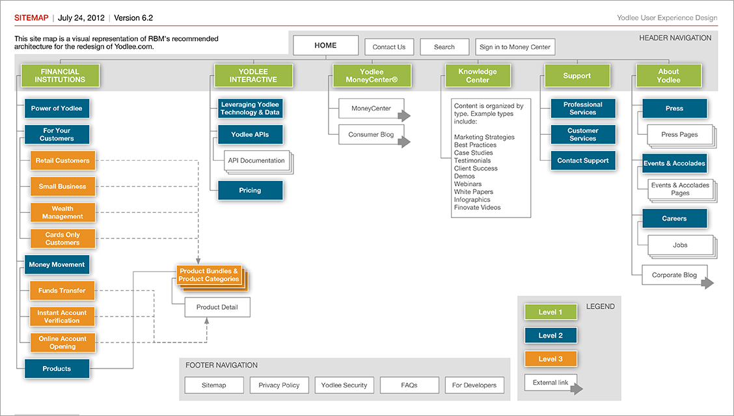The width and height of the screenshot is (734, 416).
Task: Click the Customer Services box
Action: pos(583,135)
